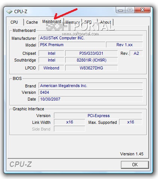
Task: Click the CPU-Z chip icon in title bar
Action: coord(9,12)
